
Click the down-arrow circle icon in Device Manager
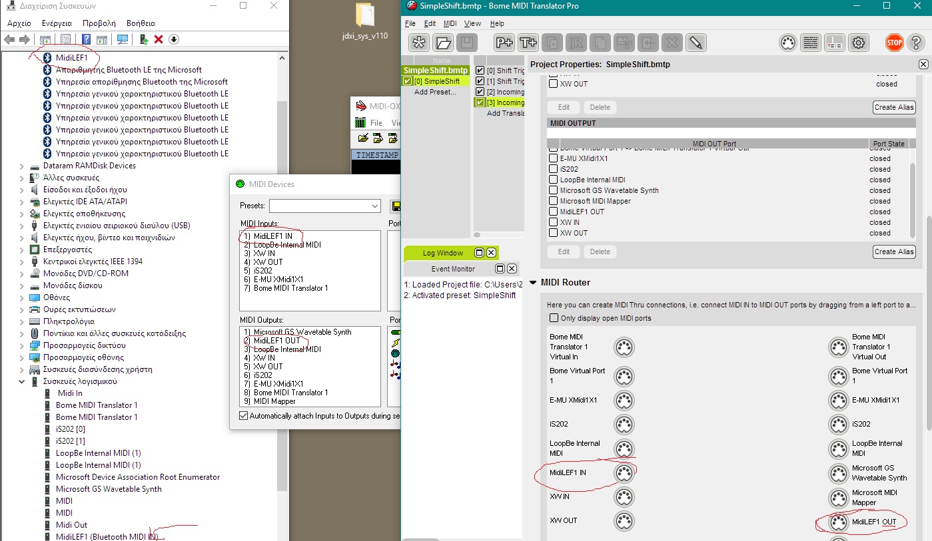(x=174, y=39)
